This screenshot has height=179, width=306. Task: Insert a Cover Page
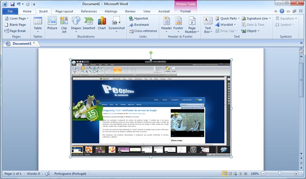(x=17, y=18)
